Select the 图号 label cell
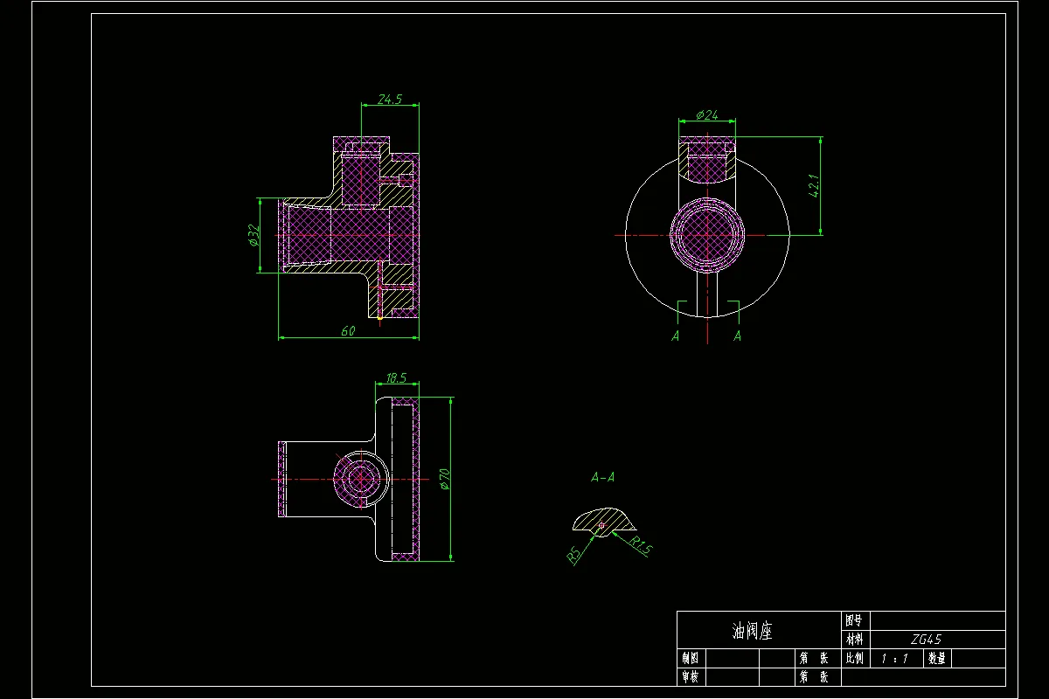This screenshot has width=1049, height=699. 854,620
